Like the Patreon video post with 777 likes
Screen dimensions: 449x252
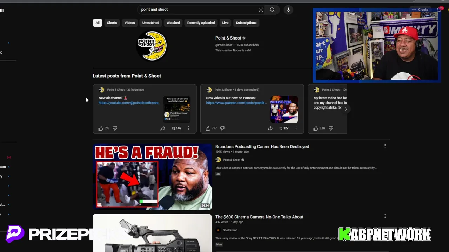point(208,128)
